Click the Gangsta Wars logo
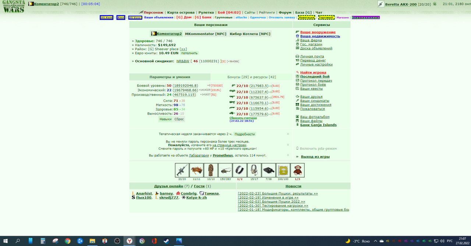471x246 pixels. (14, 7)
